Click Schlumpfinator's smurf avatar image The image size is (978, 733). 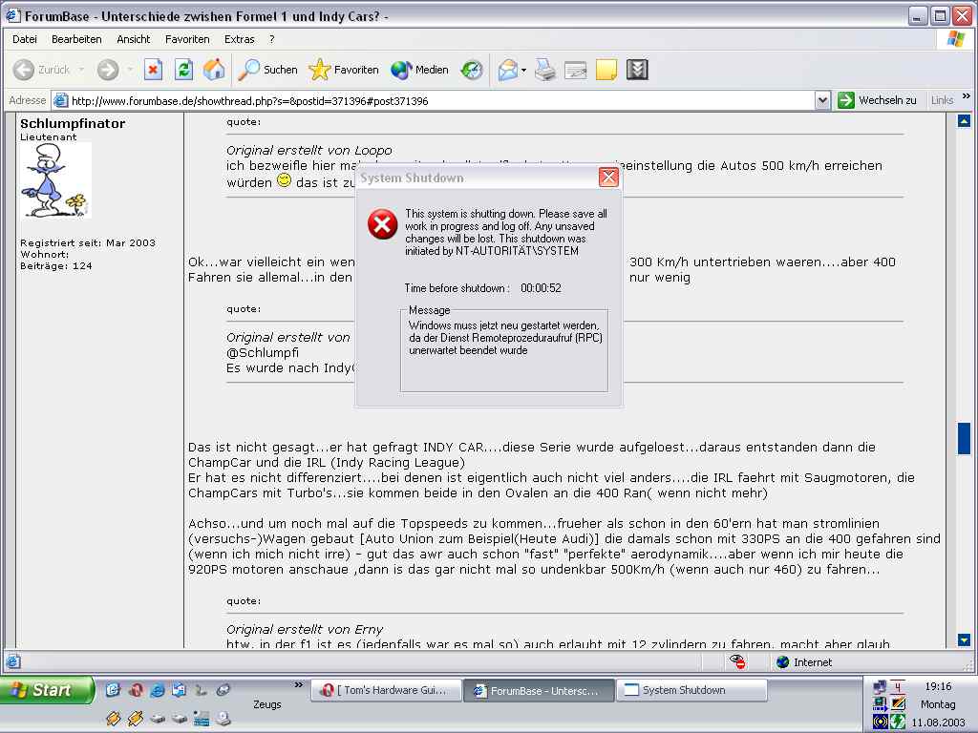56,180
